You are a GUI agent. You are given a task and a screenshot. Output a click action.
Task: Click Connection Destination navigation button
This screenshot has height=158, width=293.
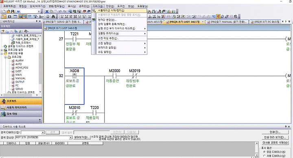coord(21,114)
